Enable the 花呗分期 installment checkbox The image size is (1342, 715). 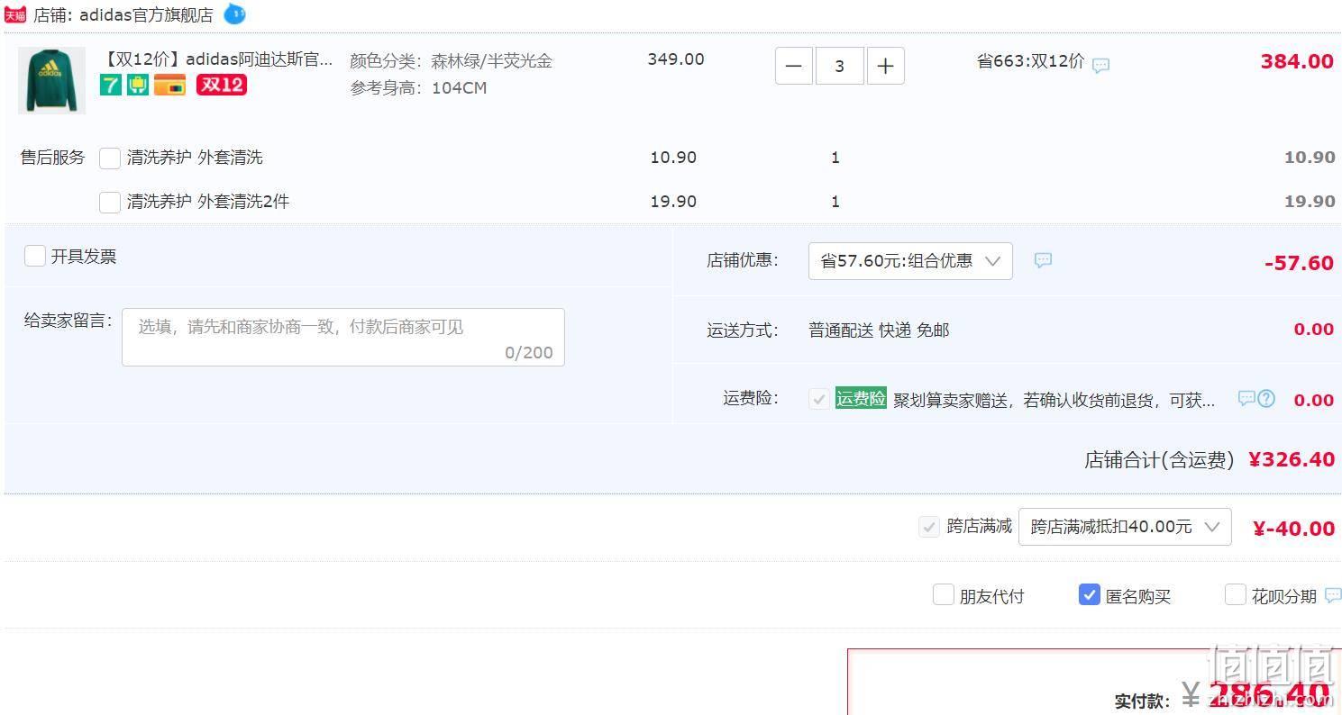1236,594
